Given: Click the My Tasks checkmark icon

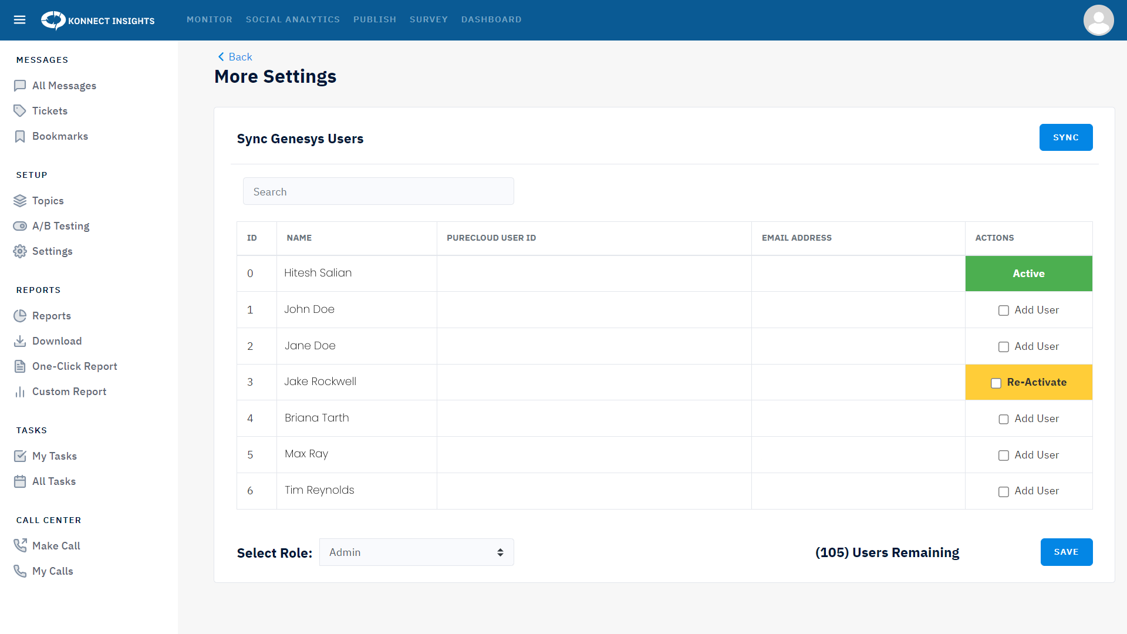Looking at the screenshot, I should [x=20, y=456].
